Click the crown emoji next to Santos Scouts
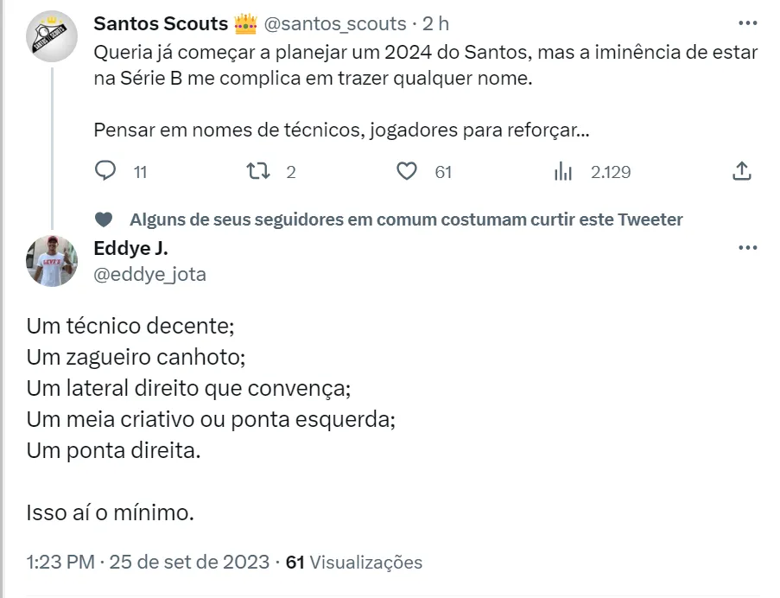This screenshot has height=598, width=780. pyautogui.click(x=246, y=23)
